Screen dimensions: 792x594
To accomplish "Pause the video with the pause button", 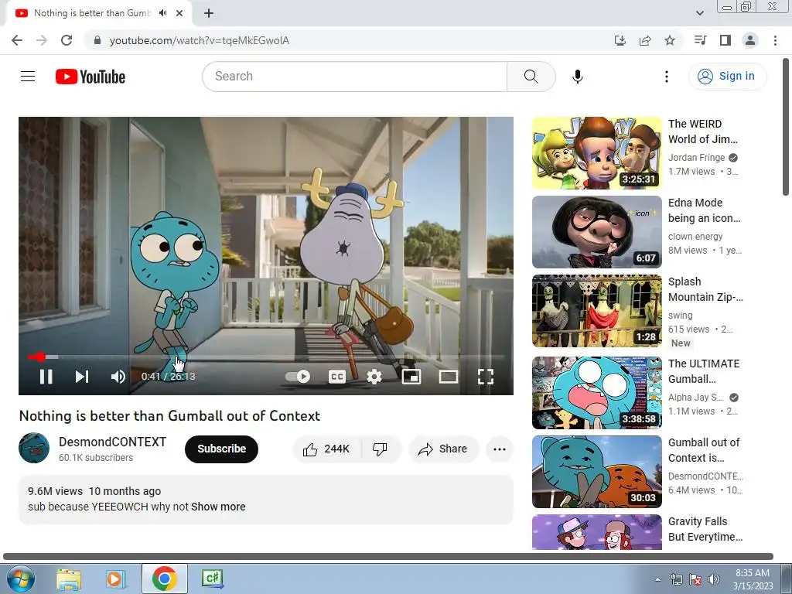I will (x=46, y=377).
